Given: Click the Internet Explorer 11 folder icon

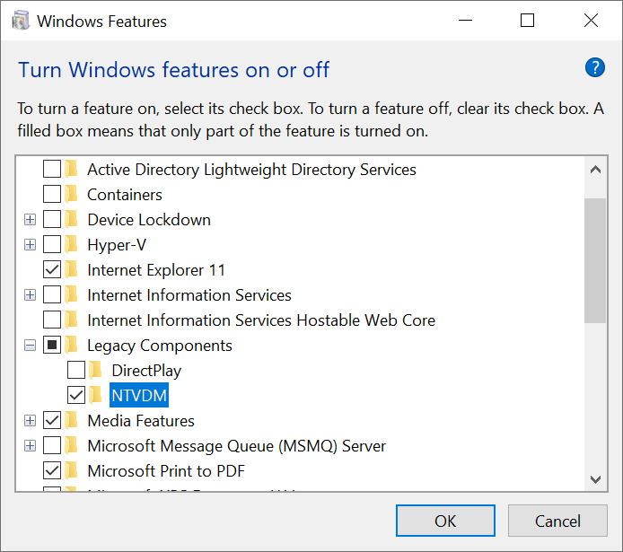Looking at the screenshot, I should point(72,270).
